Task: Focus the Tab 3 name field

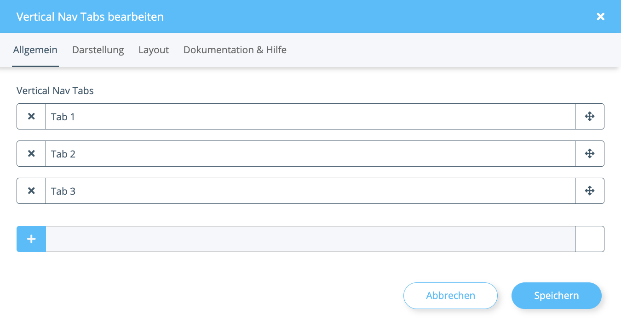Action: [310, 191]
